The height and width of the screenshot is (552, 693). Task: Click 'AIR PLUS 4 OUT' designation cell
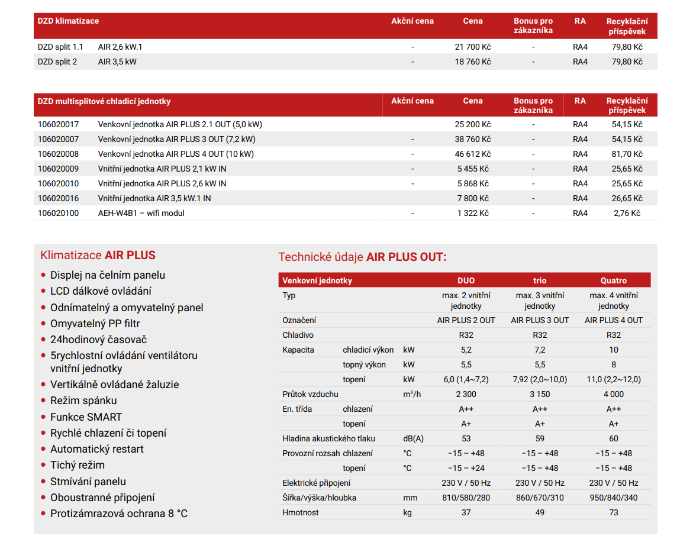point(614,321)
